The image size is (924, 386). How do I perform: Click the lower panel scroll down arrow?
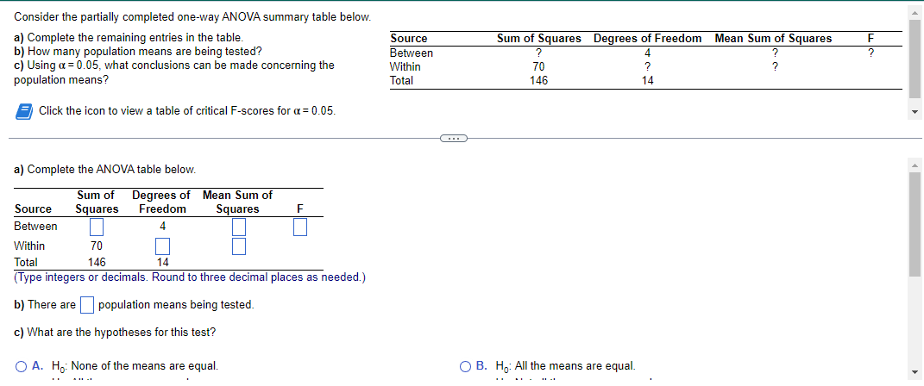click(915, 370)
